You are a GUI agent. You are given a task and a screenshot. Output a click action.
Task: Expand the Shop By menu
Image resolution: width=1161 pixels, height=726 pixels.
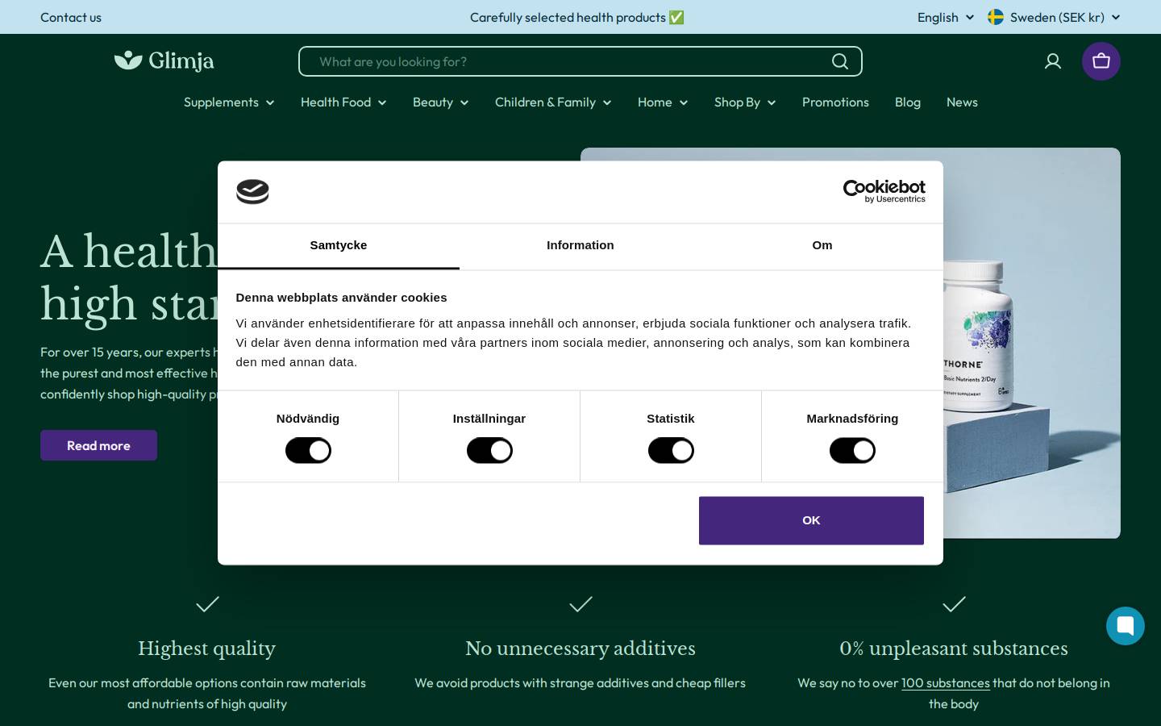tap(745, 102)
